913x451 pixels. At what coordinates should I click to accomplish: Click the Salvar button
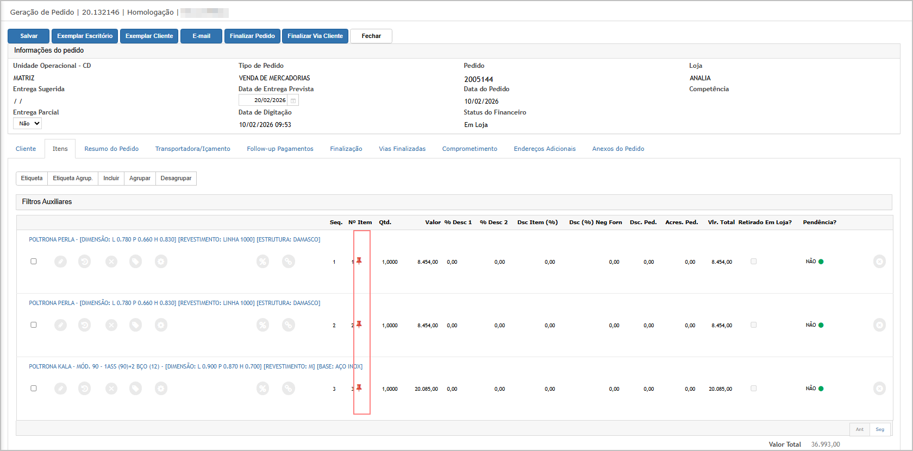coord(29,36)
